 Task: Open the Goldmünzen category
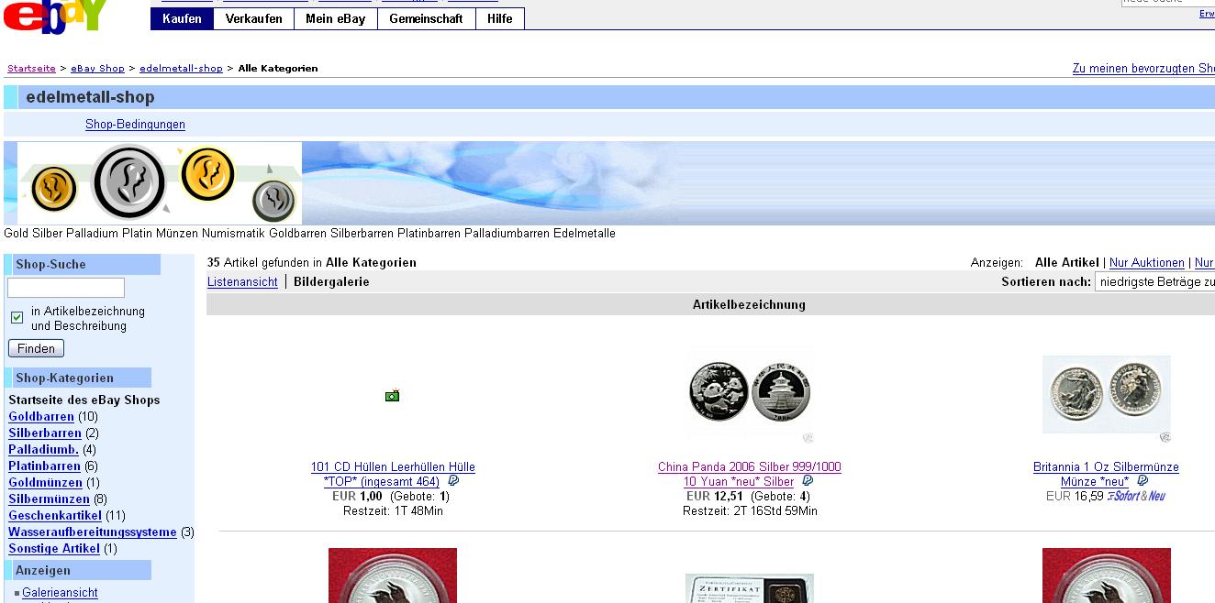(45, 483)
